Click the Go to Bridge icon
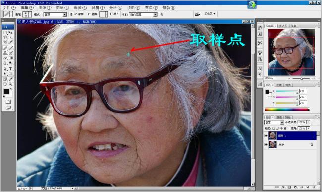This screenshot has height=192, width=322. point(197,14)
